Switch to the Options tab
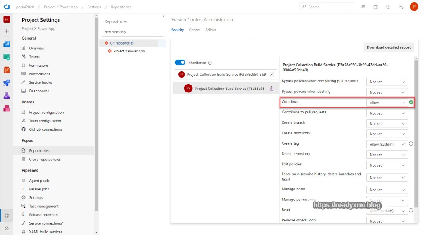Screen dimensions: 423x235 [x=195, y=30]
